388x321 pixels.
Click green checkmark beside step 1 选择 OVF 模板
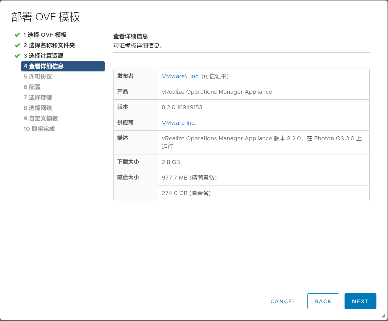[x=17, y=35]
